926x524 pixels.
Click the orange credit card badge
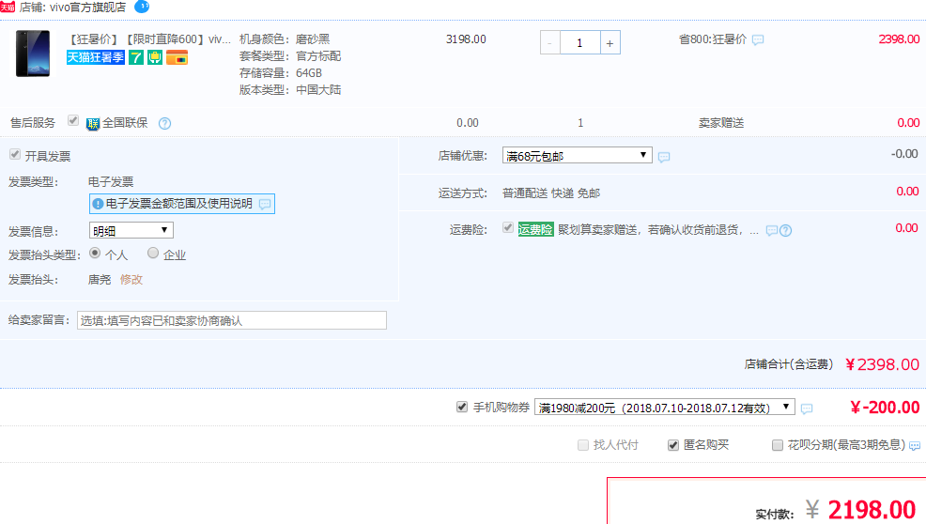tap(177, 57)
